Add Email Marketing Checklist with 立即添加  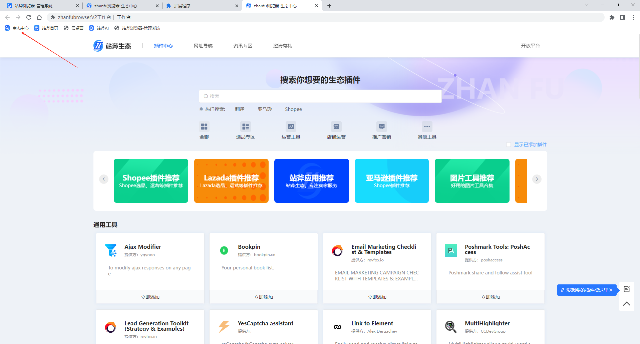[377, 297]
